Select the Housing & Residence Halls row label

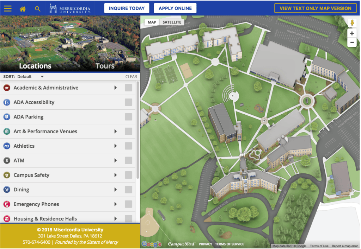(45, 219)
